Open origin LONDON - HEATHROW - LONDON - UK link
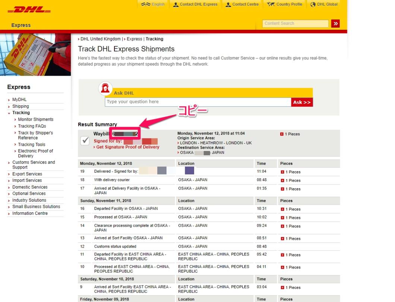The image size is (395, 302). (x=216, y=143)
